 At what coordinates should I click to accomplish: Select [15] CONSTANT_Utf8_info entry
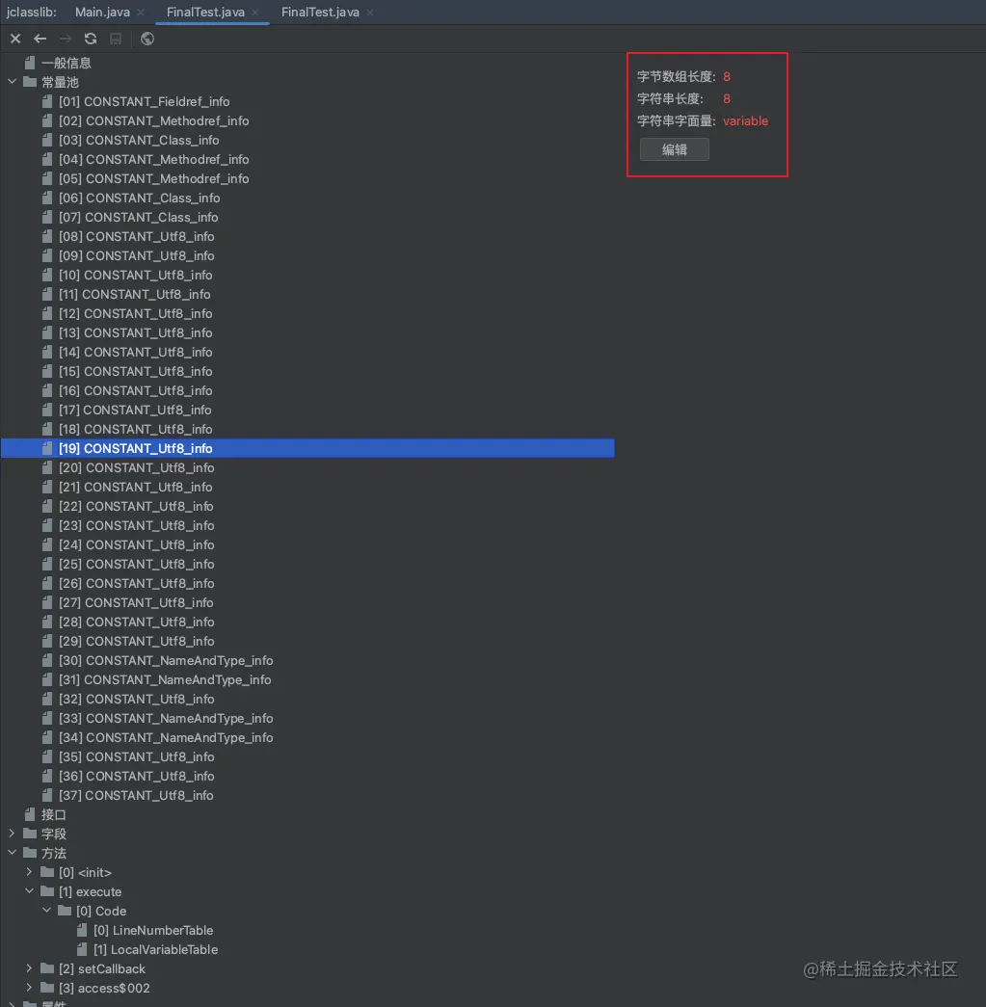(x=136, y=371)
